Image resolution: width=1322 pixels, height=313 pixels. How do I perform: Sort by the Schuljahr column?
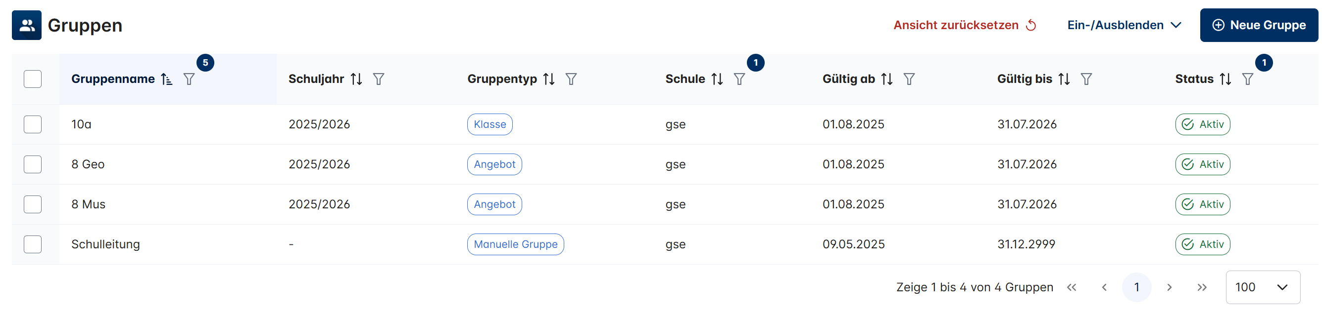(x=356, y=79)
